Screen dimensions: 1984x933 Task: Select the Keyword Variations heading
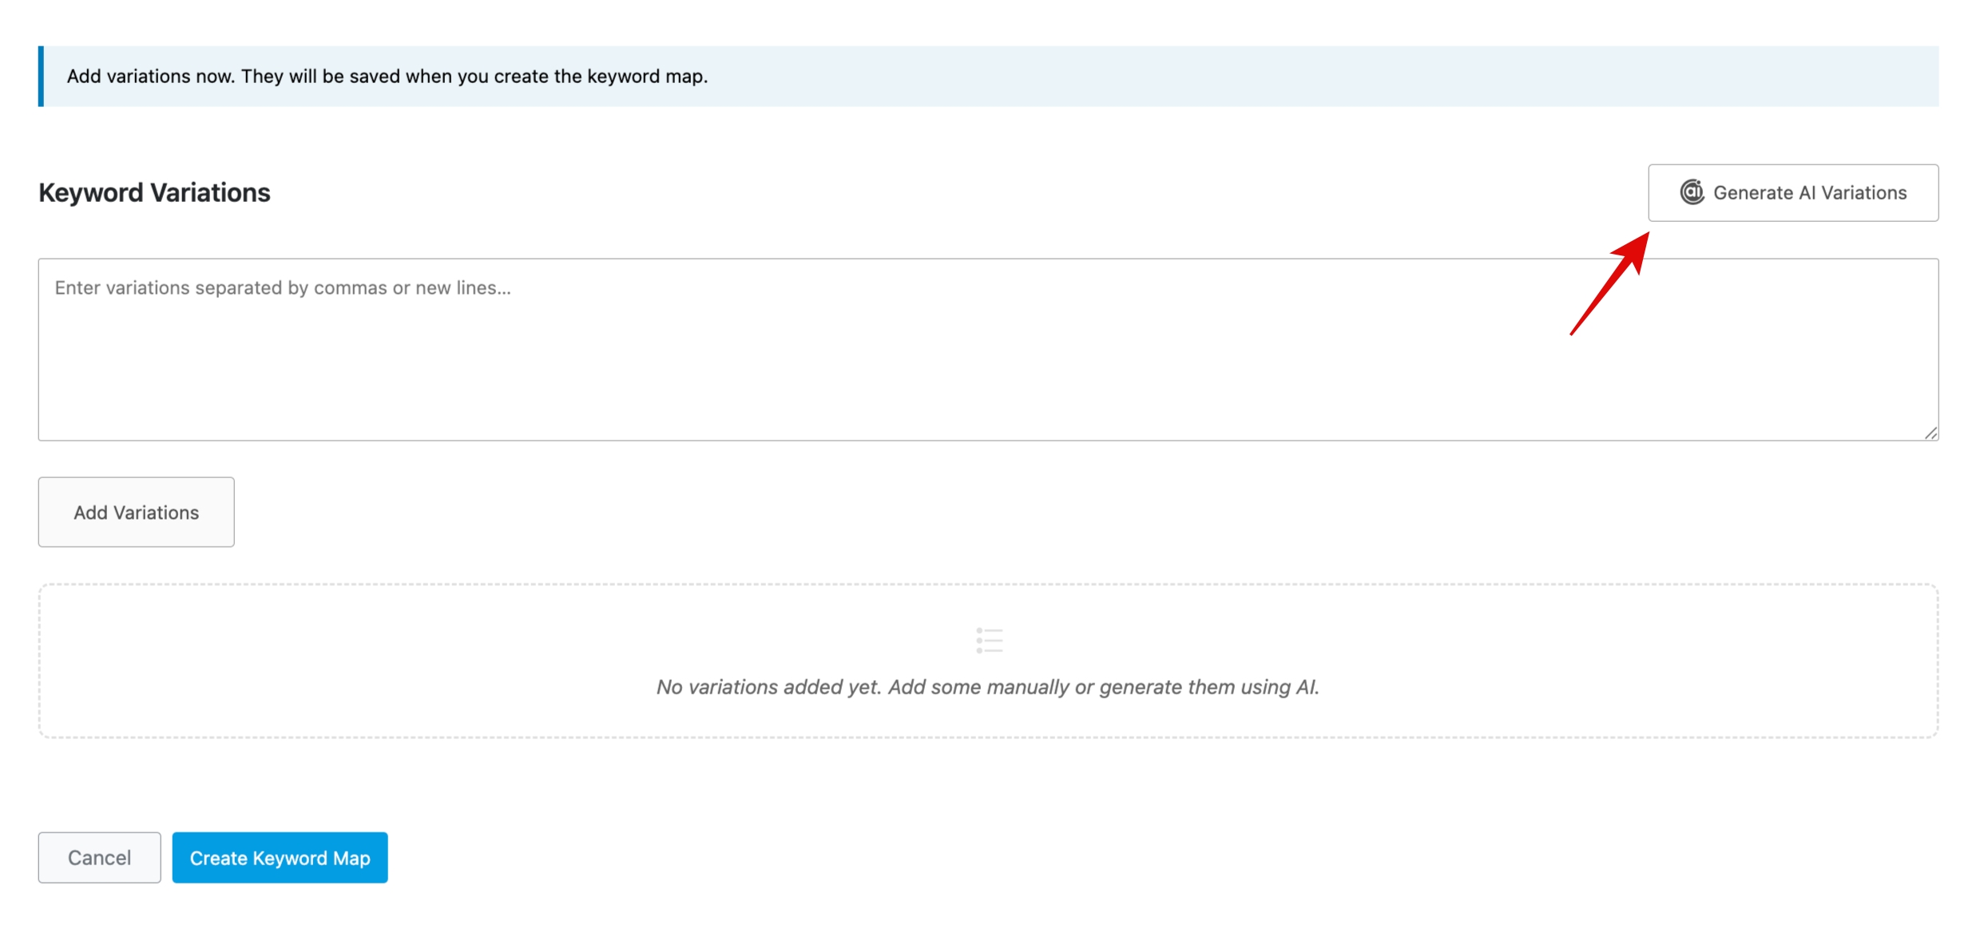(x=153, y=192)
